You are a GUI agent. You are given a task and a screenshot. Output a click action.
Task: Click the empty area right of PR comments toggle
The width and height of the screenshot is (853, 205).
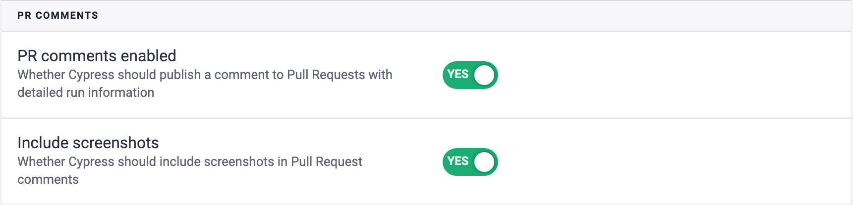(x=669, y=75)
